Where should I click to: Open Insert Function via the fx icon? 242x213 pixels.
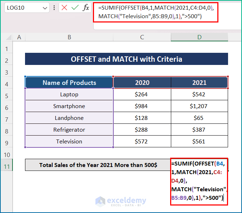pyautogui.click(x=86, y=7)
